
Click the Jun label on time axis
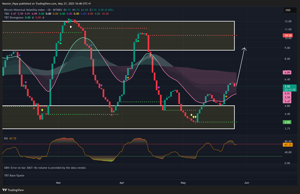(x=246, y=182)
